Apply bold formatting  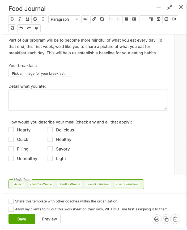[12, 19]
